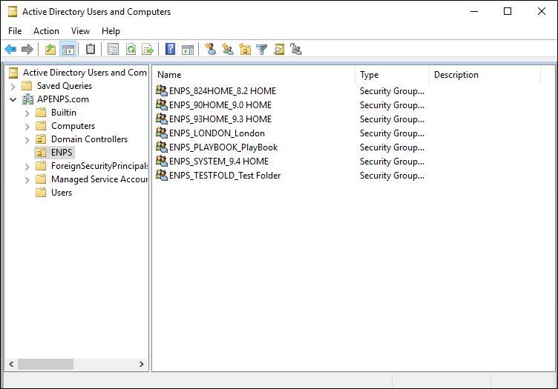This screenshot has height=389, width=558.
Task: Click Security Group type of ENPS_LONDON_London
Action: pyautogui.click(x=392, y=133)
